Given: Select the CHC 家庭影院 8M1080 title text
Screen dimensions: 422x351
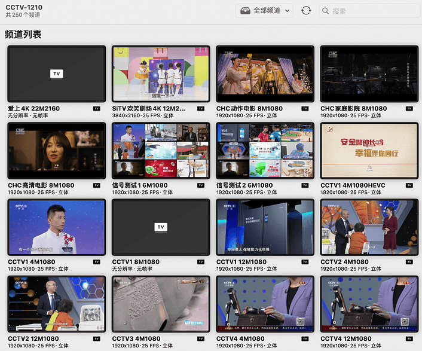Looking at the screenshot, I should [x=354, y=108].
